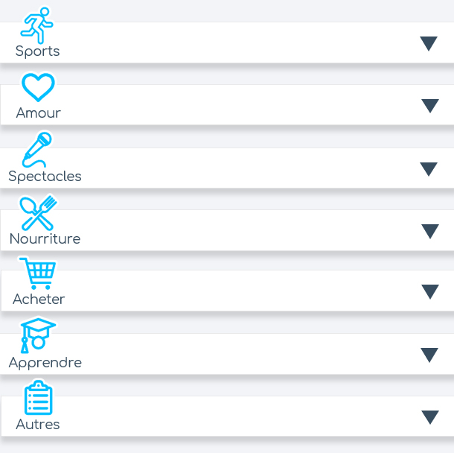This screenshot has width=454, height=453.
Task: Expand the Apprendre dropdown arrow
Action: pyautogui.click(x=430, y=355)
